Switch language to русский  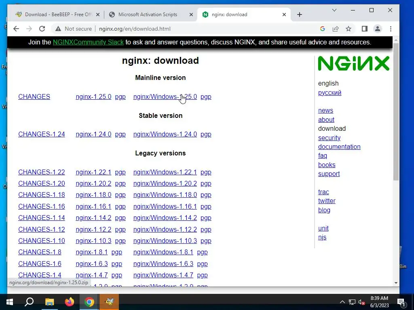[x=330, y=93]
